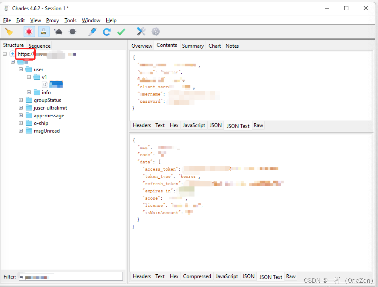This screenshot has height=287, width=378.
Task: Switch to the Summary tab
Action: coord(193,46)
